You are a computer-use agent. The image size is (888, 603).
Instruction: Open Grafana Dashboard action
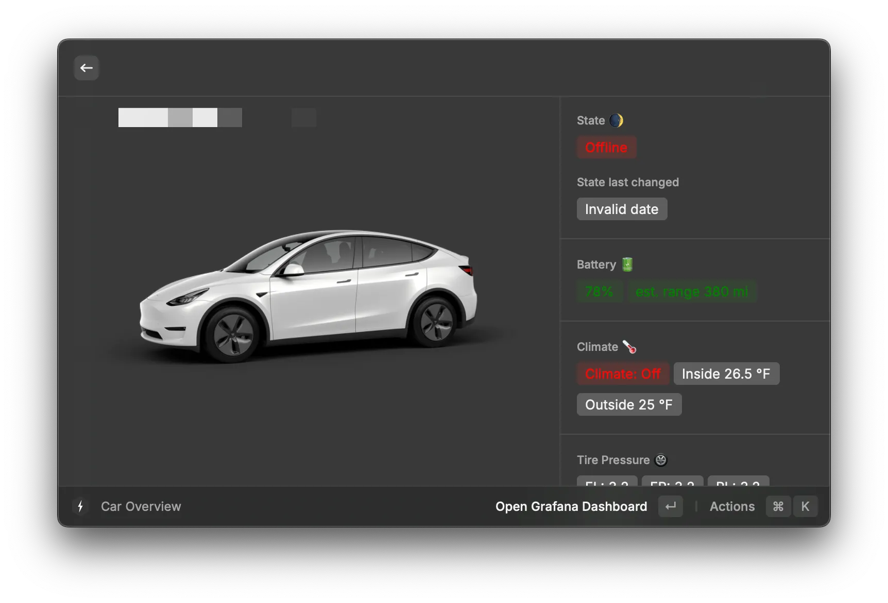pyautogui.click(x=571, y=506)
